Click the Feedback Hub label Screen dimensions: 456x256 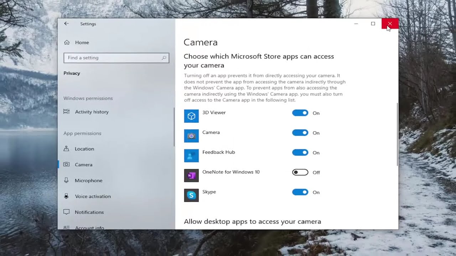tap(218, 152)
